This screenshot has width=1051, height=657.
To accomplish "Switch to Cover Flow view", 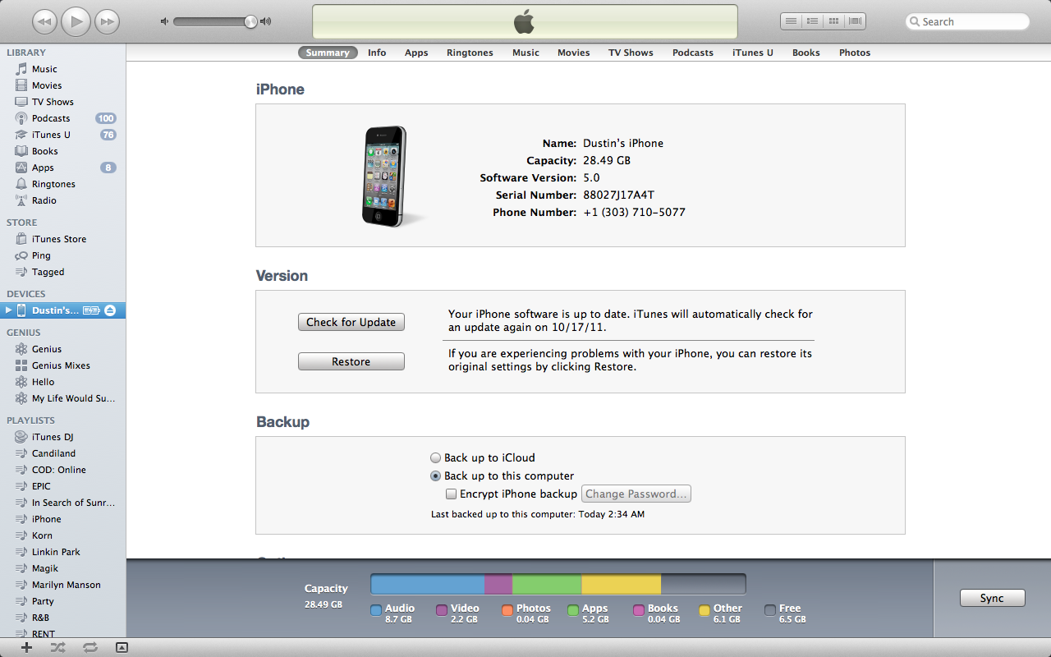I will click(855, 21).
